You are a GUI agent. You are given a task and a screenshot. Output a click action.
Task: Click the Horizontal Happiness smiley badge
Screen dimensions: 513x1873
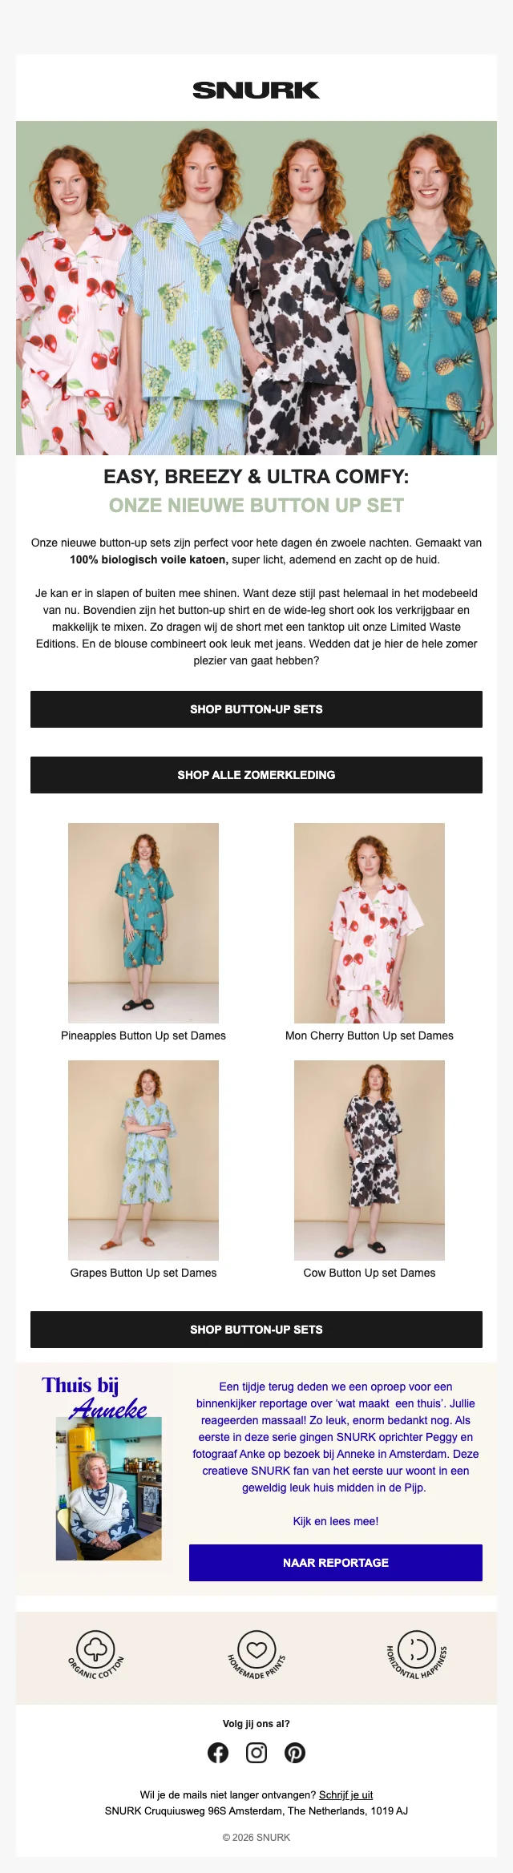(417, 1655)
